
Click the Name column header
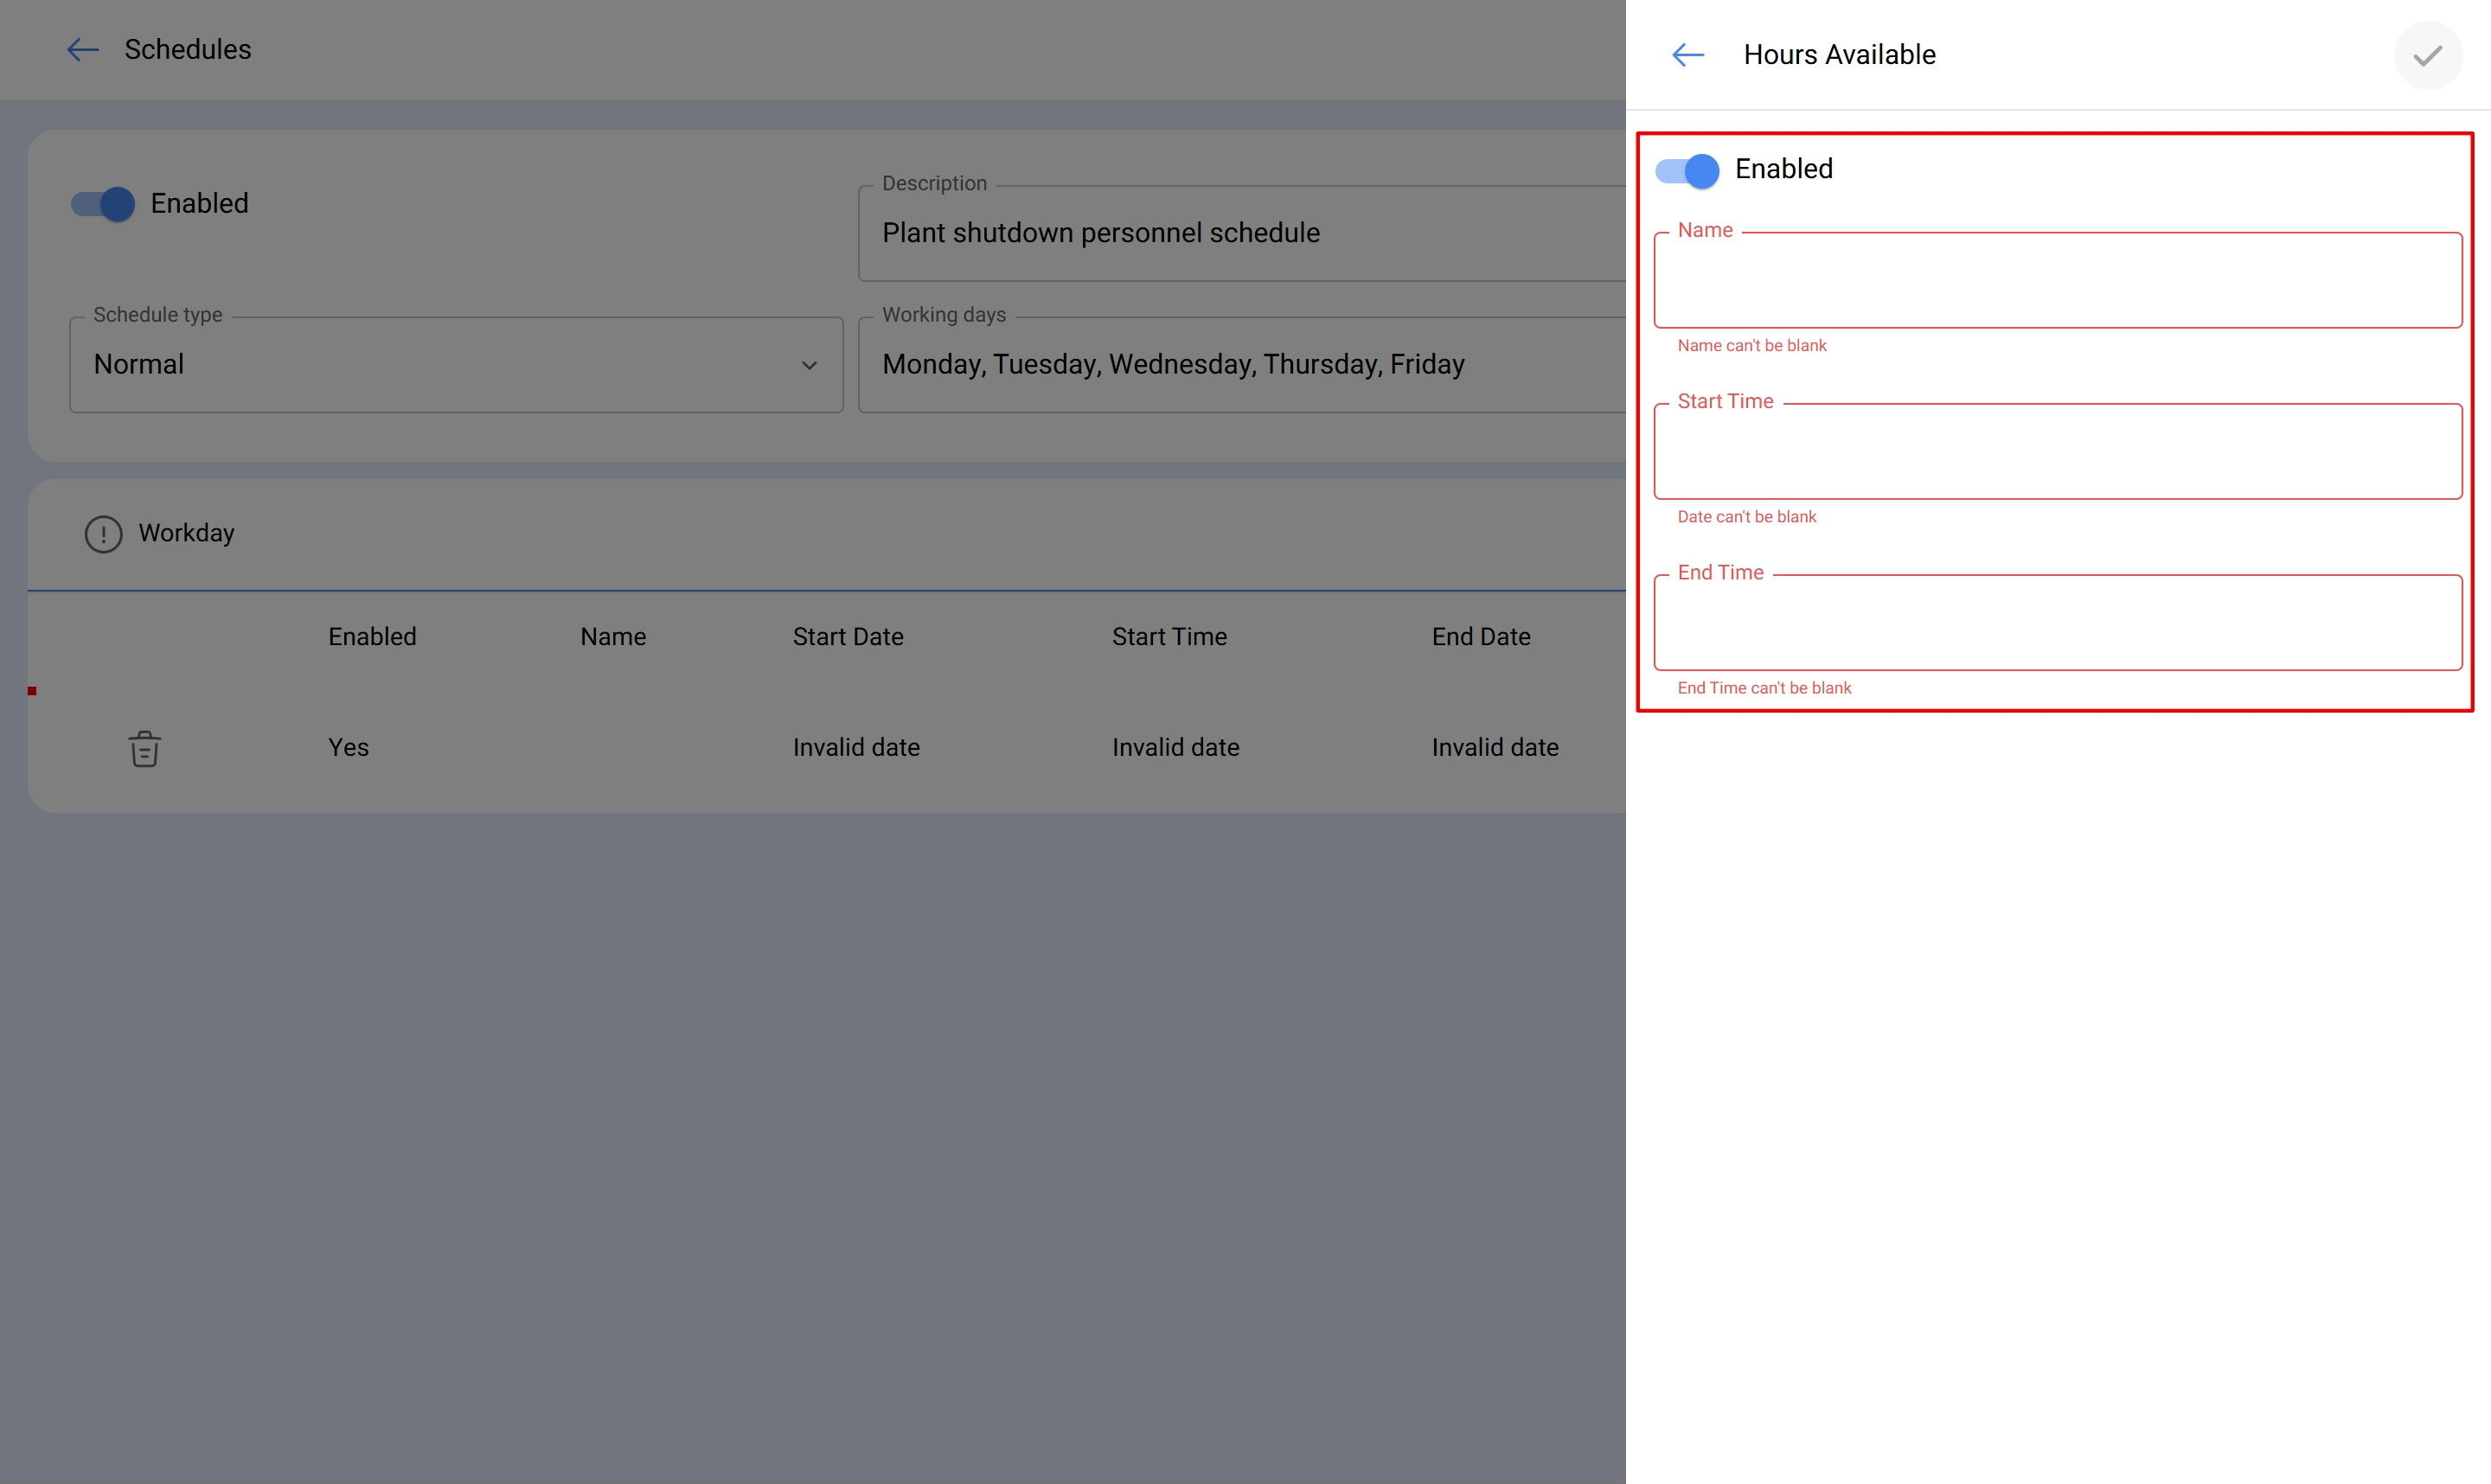tap(612, 637)
